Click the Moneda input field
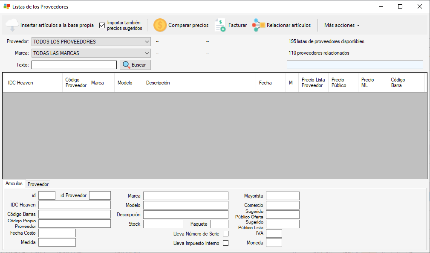This screenshot has height=253, width=430. click(x=274, y=243)
